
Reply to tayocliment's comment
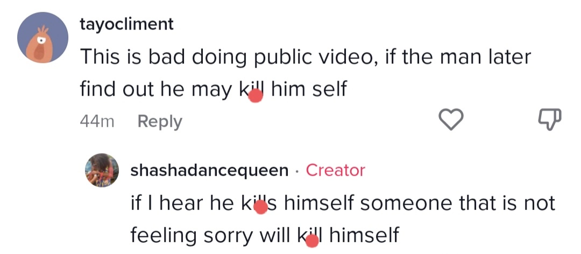[x=160, y=121]
